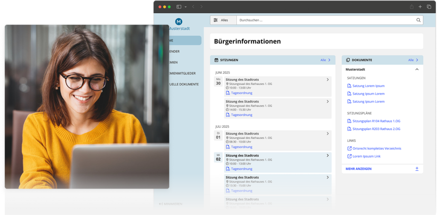Click the browser new tab plus icon

tap(420, 7)
